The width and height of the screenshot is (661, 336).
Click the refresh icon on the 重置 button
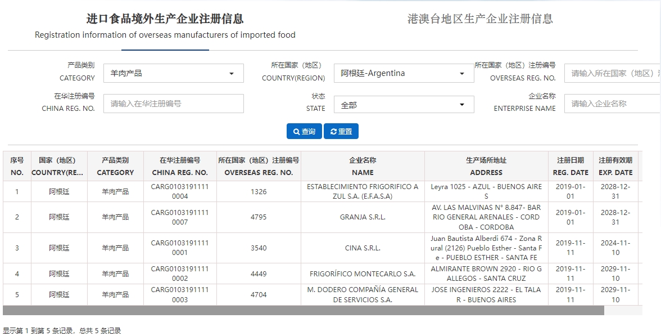[333, 131]
